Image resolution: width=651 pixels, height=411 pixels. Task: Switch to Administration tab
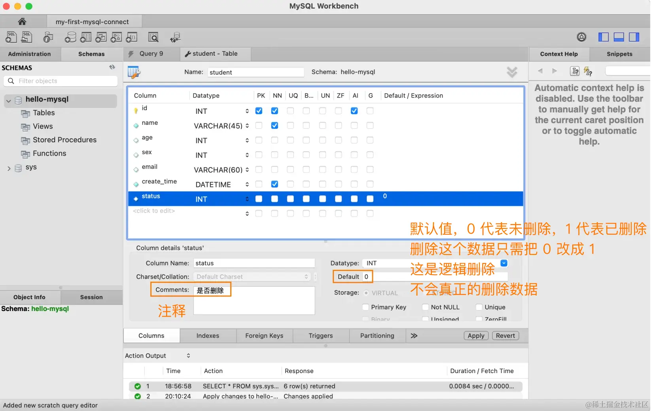(29, 54)
